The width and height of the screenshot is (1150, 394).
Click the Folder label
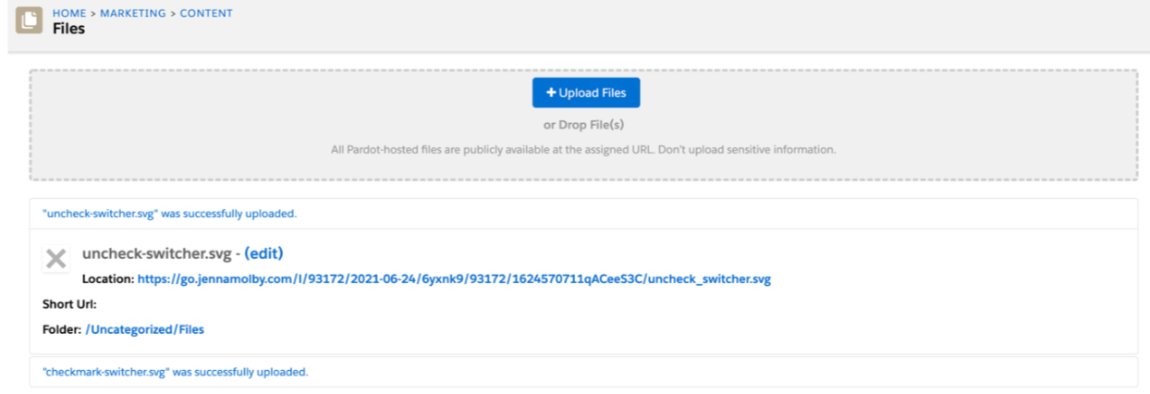(x=62, y=328)
